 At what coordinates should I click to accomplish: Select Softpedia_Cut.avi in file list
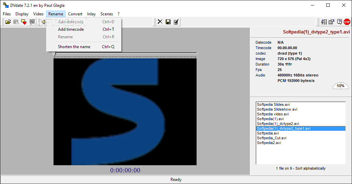click(301, 138)
